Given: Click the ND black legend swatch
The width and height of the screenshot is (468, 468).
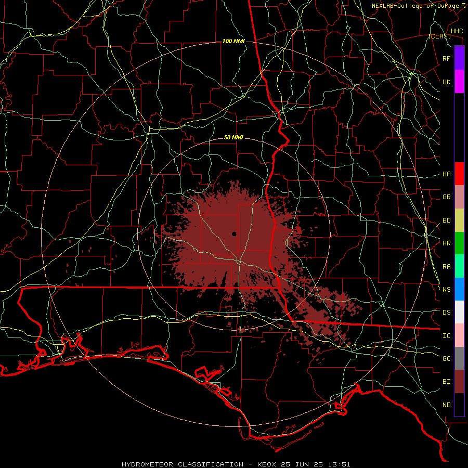Looking at the screenshot, I should point(459,405).
